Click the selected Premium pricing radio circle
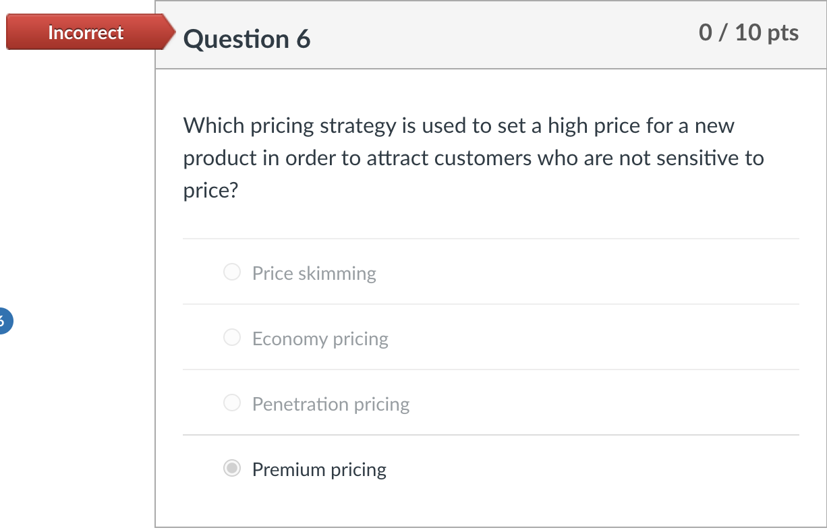The image size is (827, 532). tap(232, 467)
